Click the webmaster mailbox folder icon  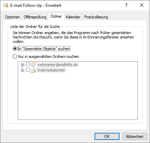pos(33,64)
